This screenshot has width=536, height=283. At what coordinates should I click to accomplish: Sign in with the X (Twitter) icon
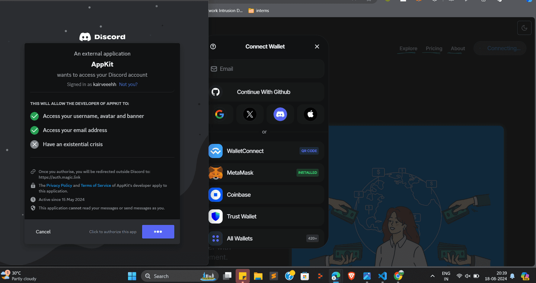[250, 114]
